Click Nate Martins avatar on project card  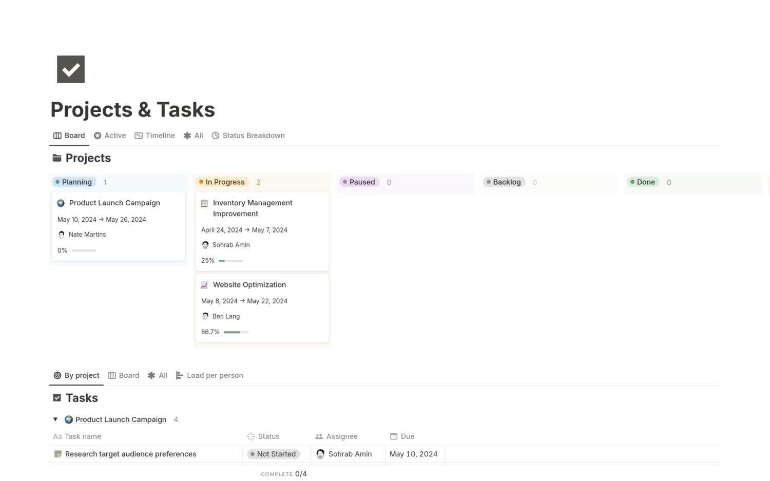click(x=62, y=235)
